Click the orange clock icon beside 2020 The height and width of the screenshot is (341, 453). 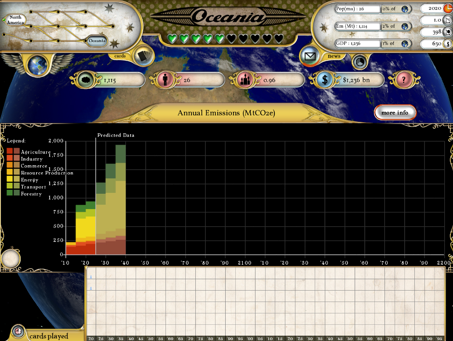tap(448, 8)
